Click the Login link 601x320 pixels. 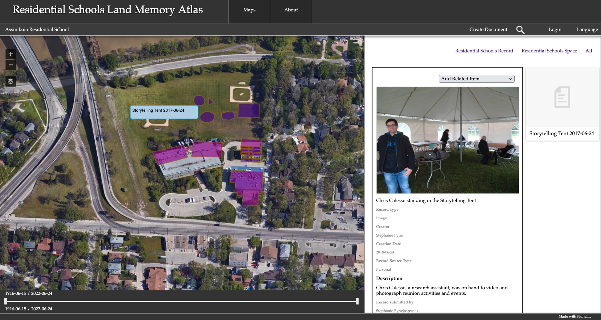(x=555, y=30)
